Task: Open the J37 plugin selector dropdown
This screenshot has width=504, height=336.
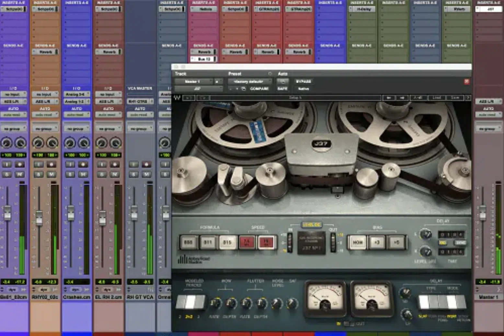Action: pyautogui.click(x=199, y=89)
